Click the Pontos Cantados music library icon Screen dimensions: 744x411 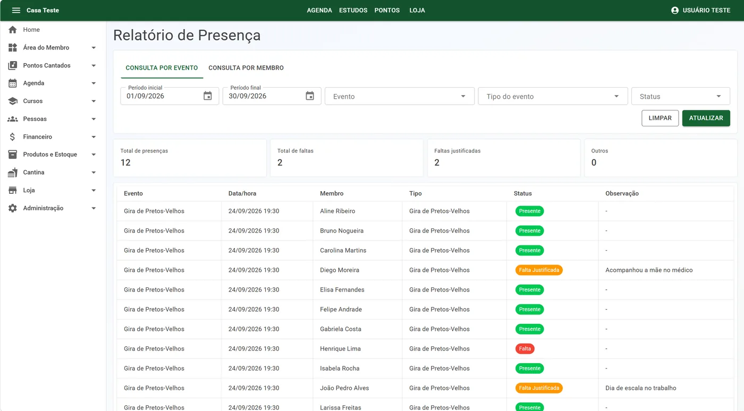pos(13,66)
